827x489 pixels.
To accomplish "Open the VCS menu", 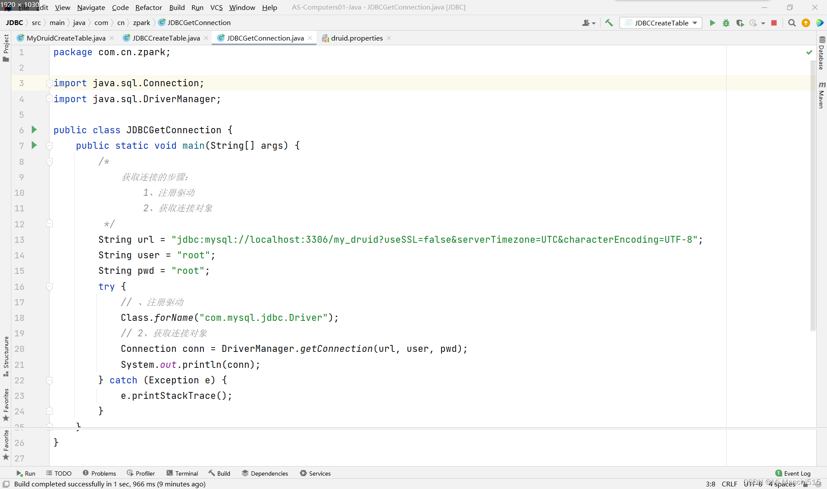I will (216, 7).
